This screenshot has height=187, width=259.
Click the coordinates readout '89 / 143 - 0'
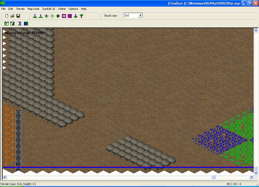(x=234, y=184)
